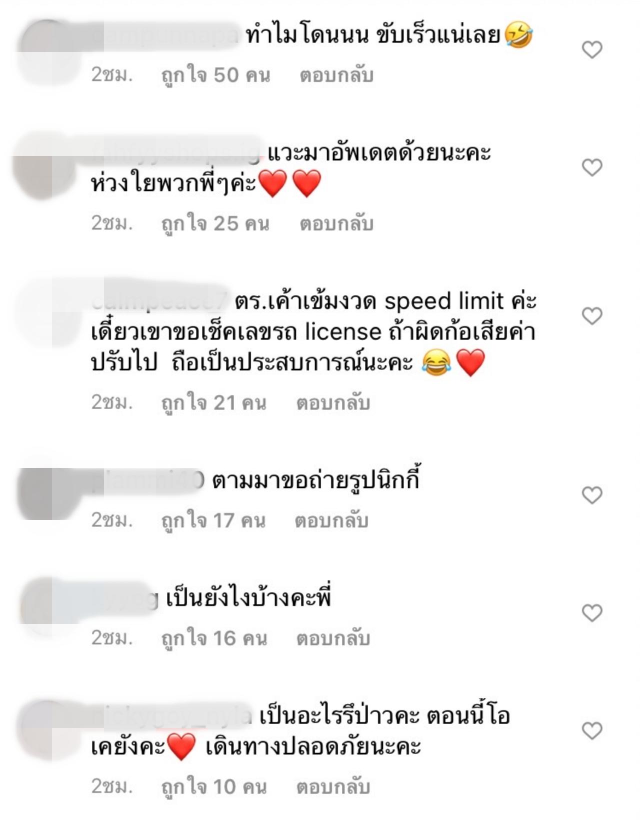This screenshot has width=640, height=839.
Task: Like the เป็นยังไงบ้างคะพี่ comment
Action: pyautogui.click(x=592, y=613)
